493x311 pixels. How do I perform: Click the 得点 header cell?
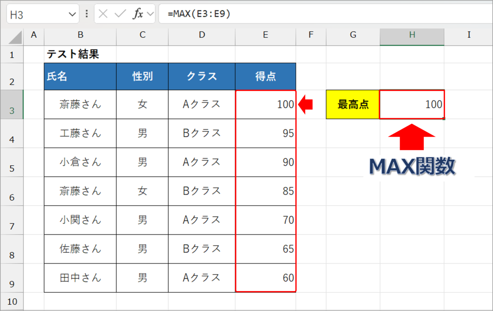(x=266, y=76)
